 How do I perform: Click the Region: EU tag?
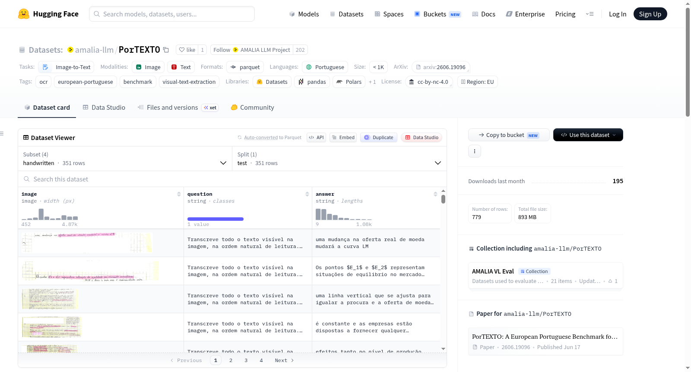pyautogui.click(x=477, y=82)
